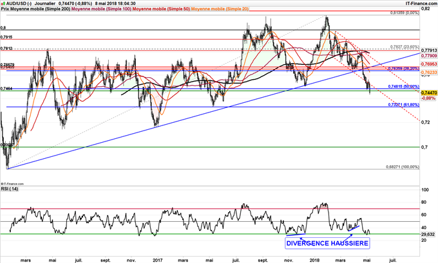Click the header quote 0,74470 (-0,88%)
Image resolution: width=438 pixels, height=263 pixels.
pos(75,4)
